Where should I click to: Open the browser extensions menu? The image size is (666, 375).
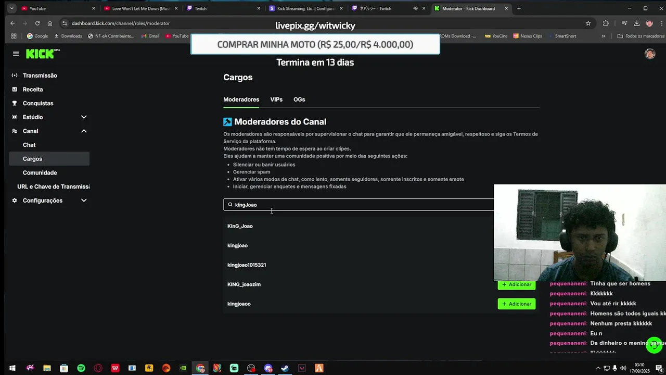(606, 23)
